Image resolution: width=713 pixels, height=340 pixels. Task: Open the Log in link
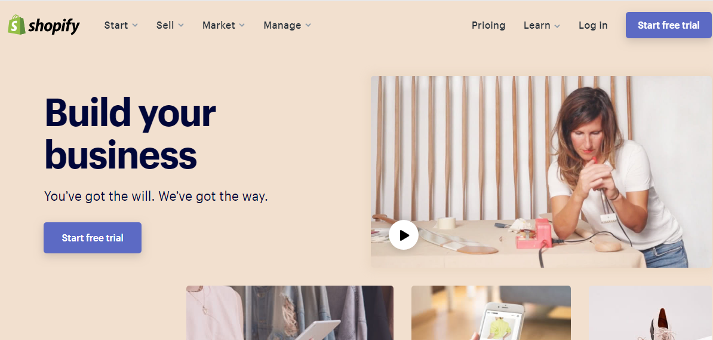pos(593,25)
